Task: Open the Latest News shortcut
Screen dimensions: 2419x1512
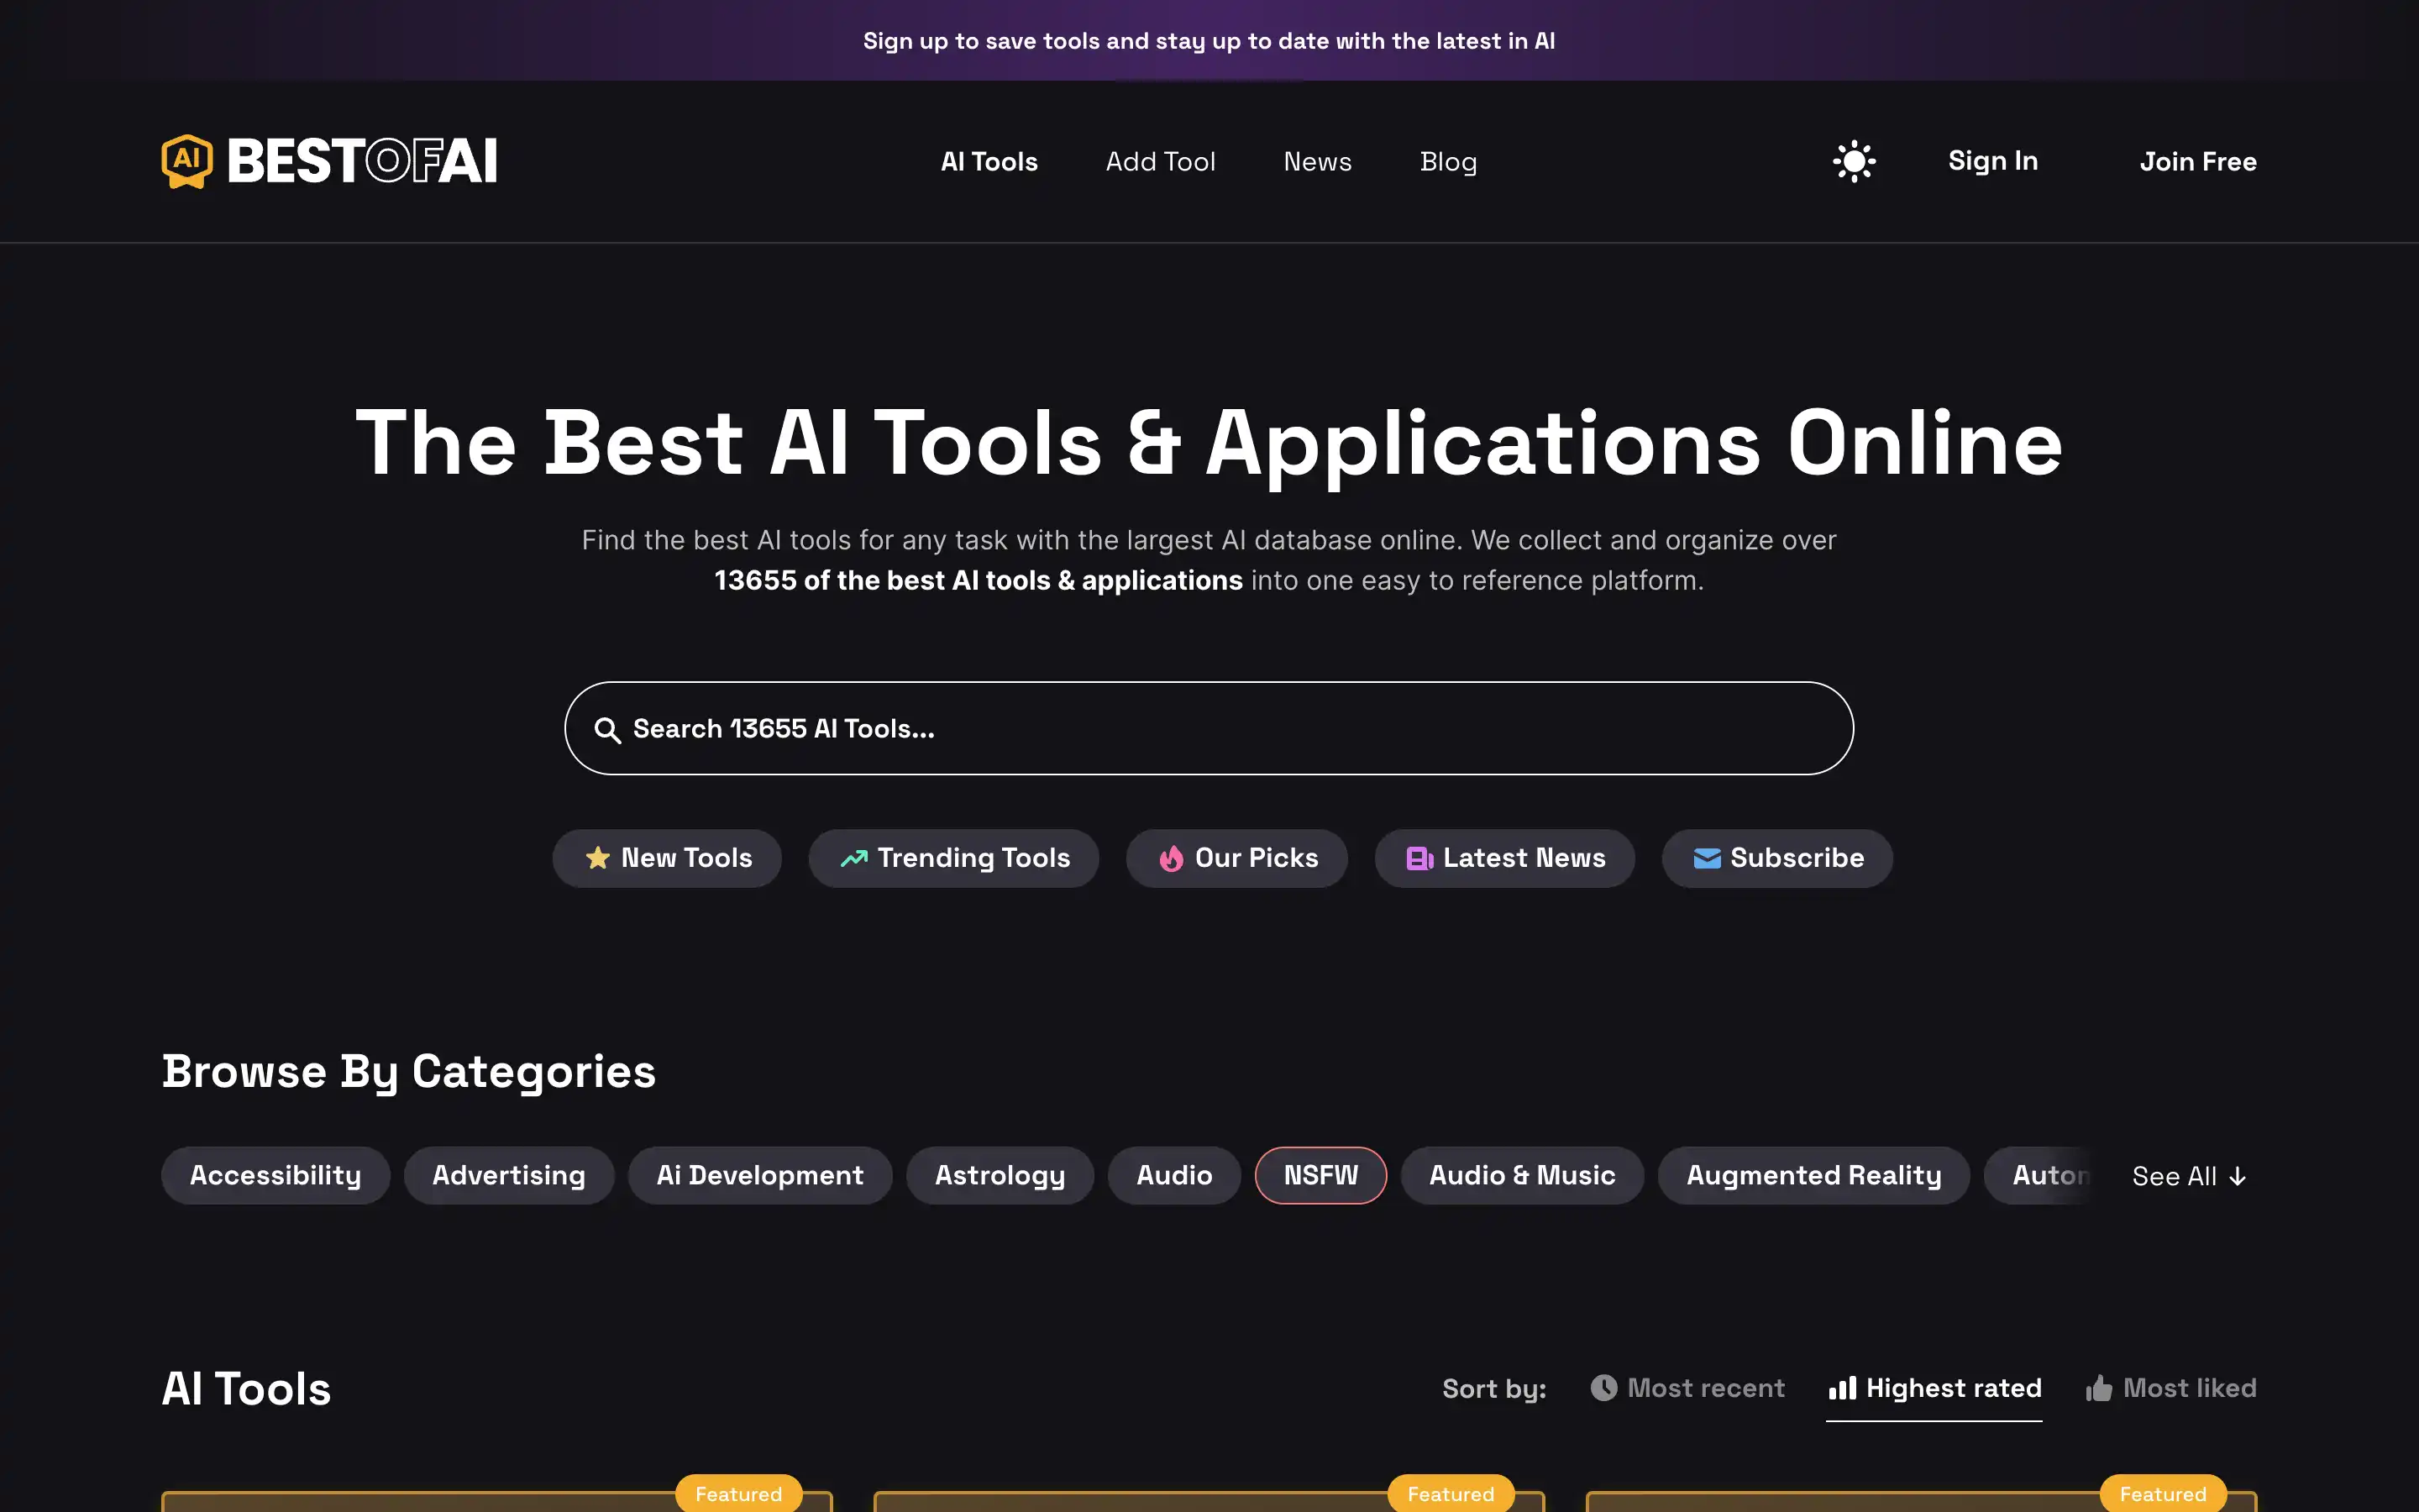Action: point(1504,858)
